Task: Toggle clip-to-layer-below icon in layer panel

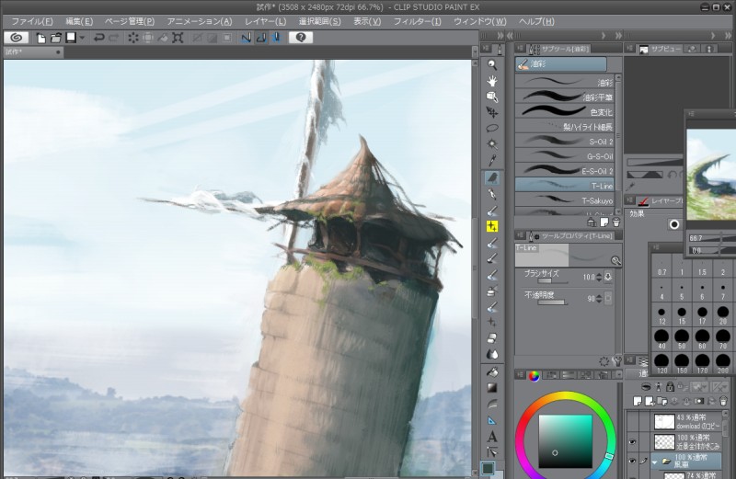Action: [x=647, y=386]
